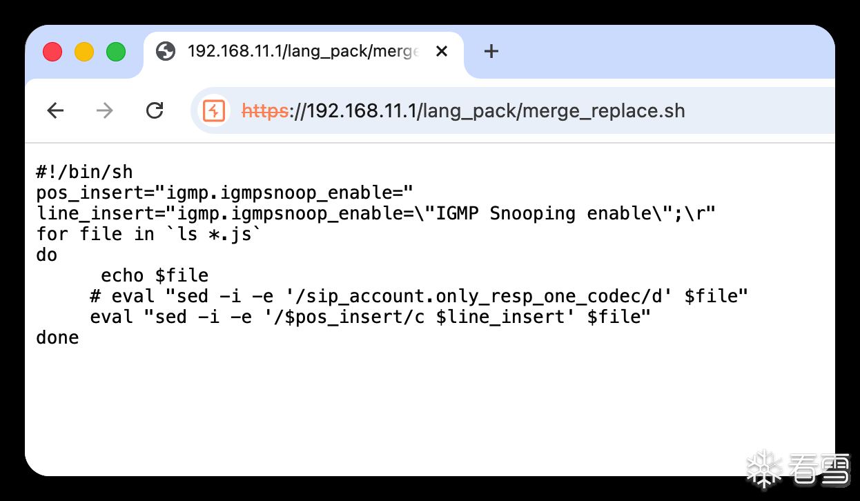Viewport: 860px width, 501px height.
Task: Click the #!/bin/sh shebang line
Action: 84,172
